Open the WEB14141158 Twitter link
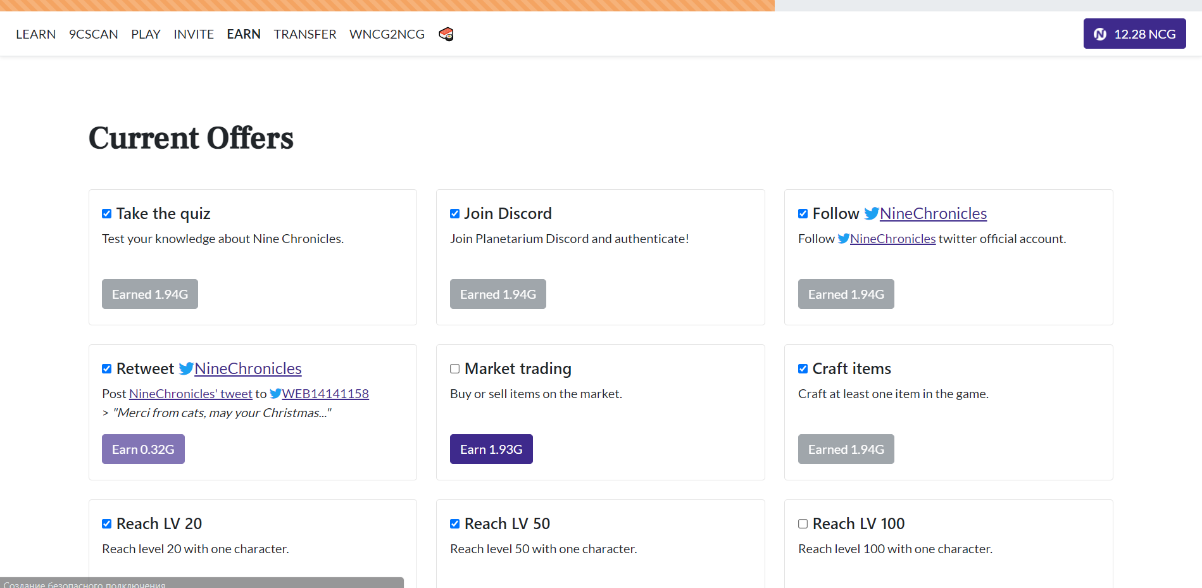The image size is (1202, 588). [x=325, y=394]
